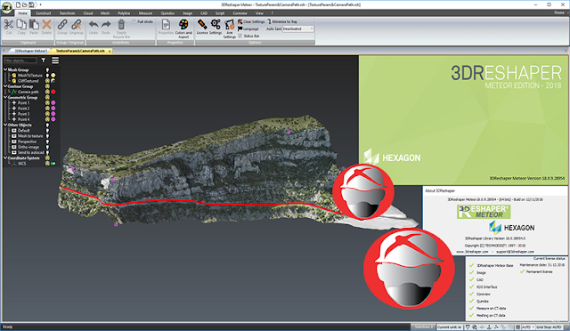The height and width of the screenshot is (331, 570).
Task: Open the Mesh ribbon tab
Action: coord(105,13)
